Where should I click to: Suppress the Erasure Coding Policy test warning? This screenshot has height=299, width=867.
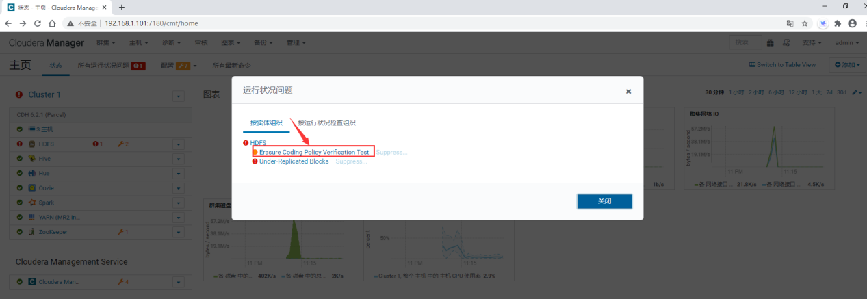coord(391,152)
